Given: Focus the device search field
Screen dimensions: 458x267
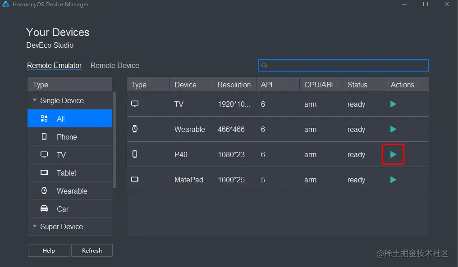Looking at the screenshot, I should 347,65.
